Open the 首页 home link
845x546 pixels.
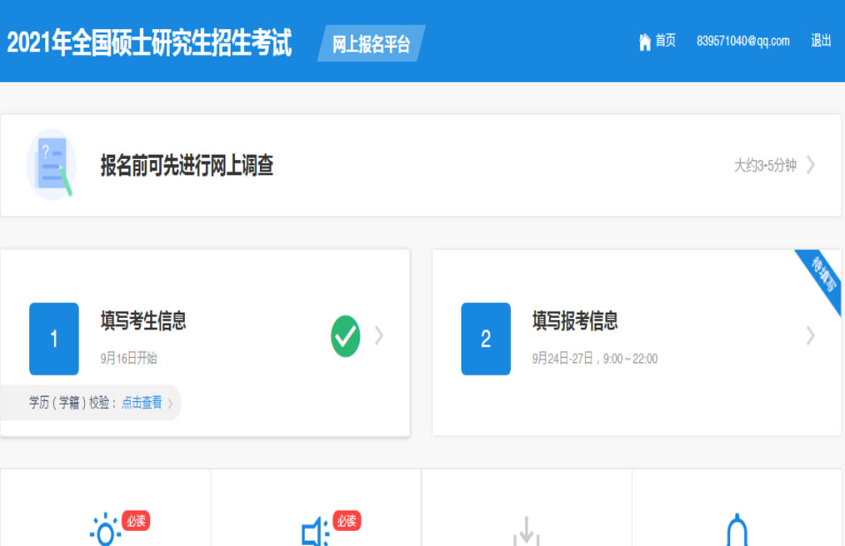coord(665,41)
